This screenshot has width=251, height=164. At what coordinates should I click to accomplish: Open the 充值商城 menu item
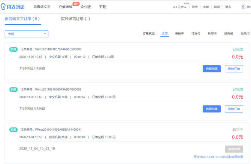tap(65, 7)
